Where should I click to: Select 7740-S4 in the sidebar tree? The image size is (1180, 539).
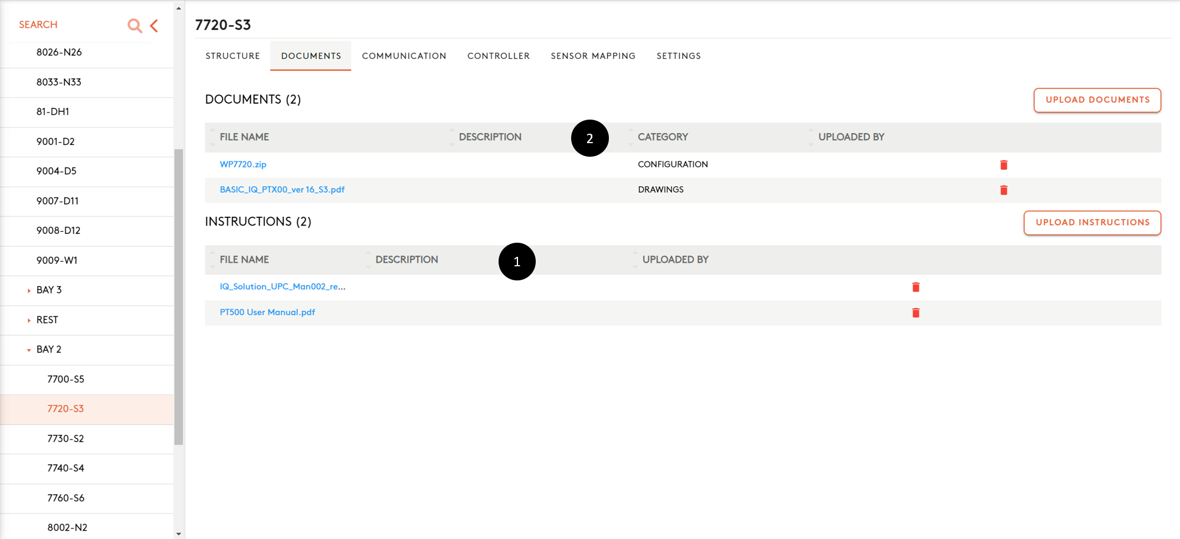[65, 468]
